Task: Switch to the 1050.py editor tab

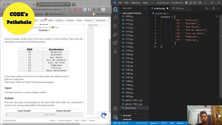Action: (x=179, y=8)
